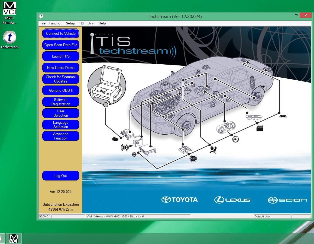Click the Lexus logo
The image size is (314, 244).
[x=232, y=200]
